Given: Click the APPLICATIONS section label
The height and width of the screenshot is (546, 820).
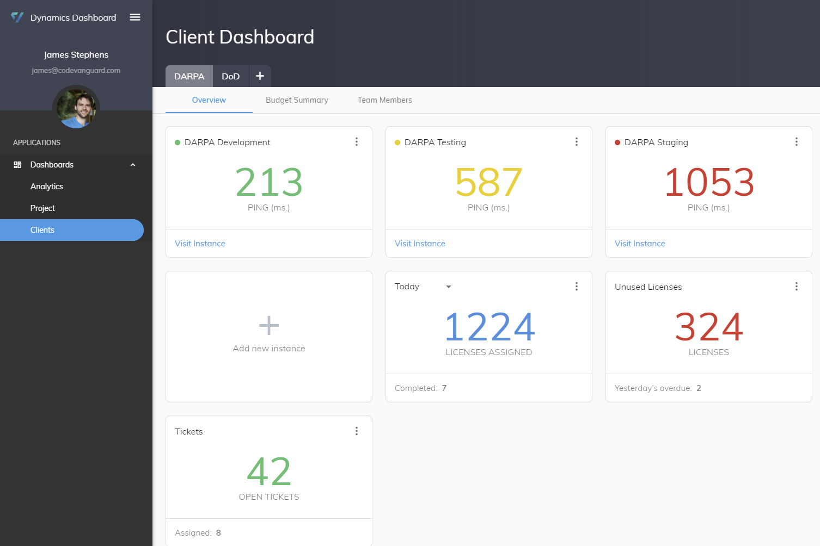Looking at the screenshot, I should click(36, 142).
